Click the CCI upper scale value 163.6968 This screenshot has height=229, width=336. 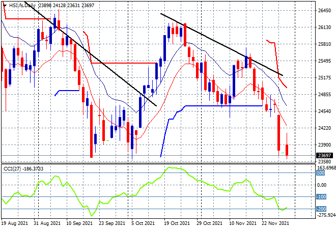click(x=326, y=167)
